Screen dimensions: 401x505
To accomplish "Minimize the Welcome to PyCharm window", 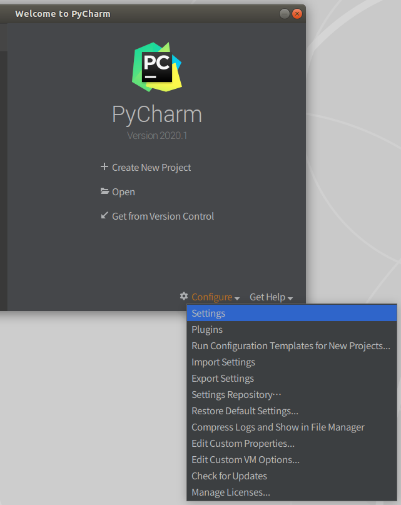I will 285,14.
